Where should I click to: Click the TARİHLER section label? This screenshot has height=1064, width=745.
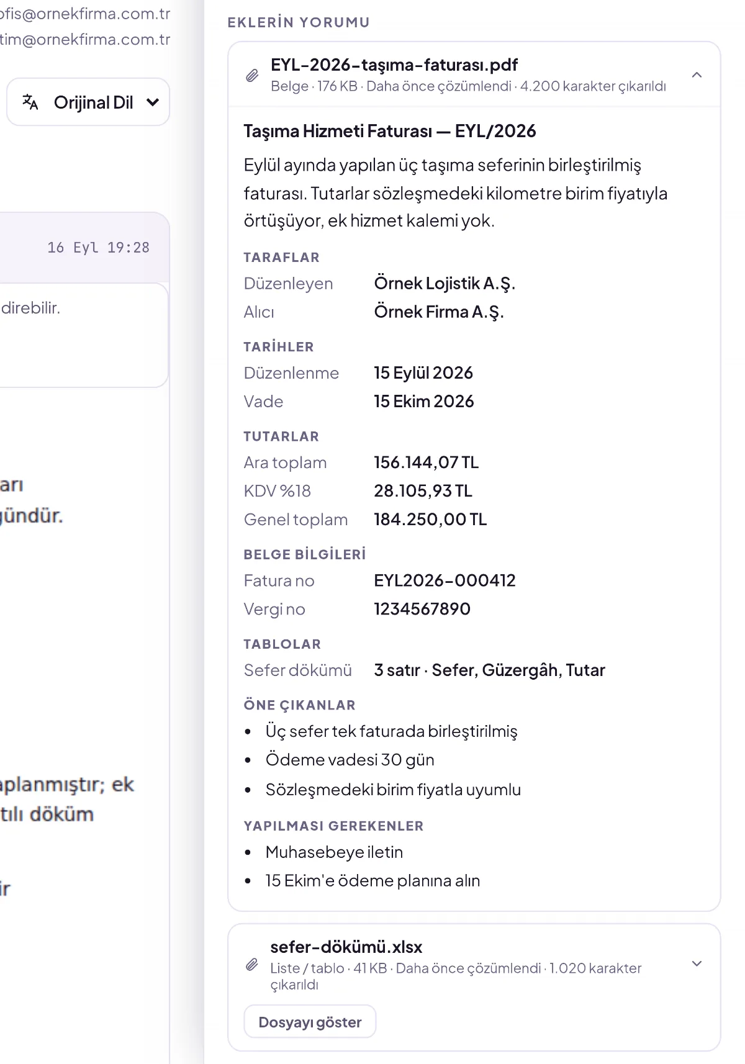pos(279,347)
